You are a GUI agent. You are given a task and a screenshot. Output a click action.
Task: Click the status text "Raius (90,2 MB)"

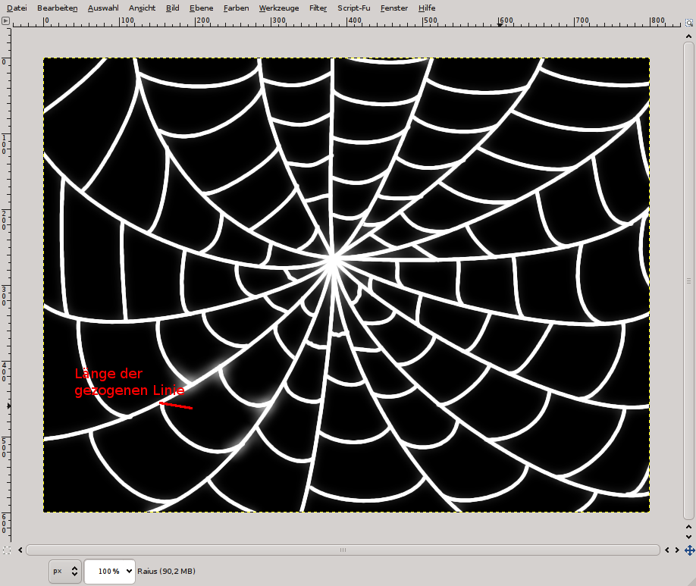coord(167,572)
